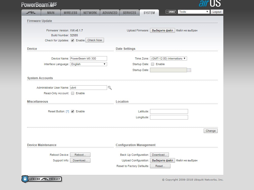The height and width of the screenshot is (190, 254).
Task: Click the Longitude input field
Action: point(169,117)
